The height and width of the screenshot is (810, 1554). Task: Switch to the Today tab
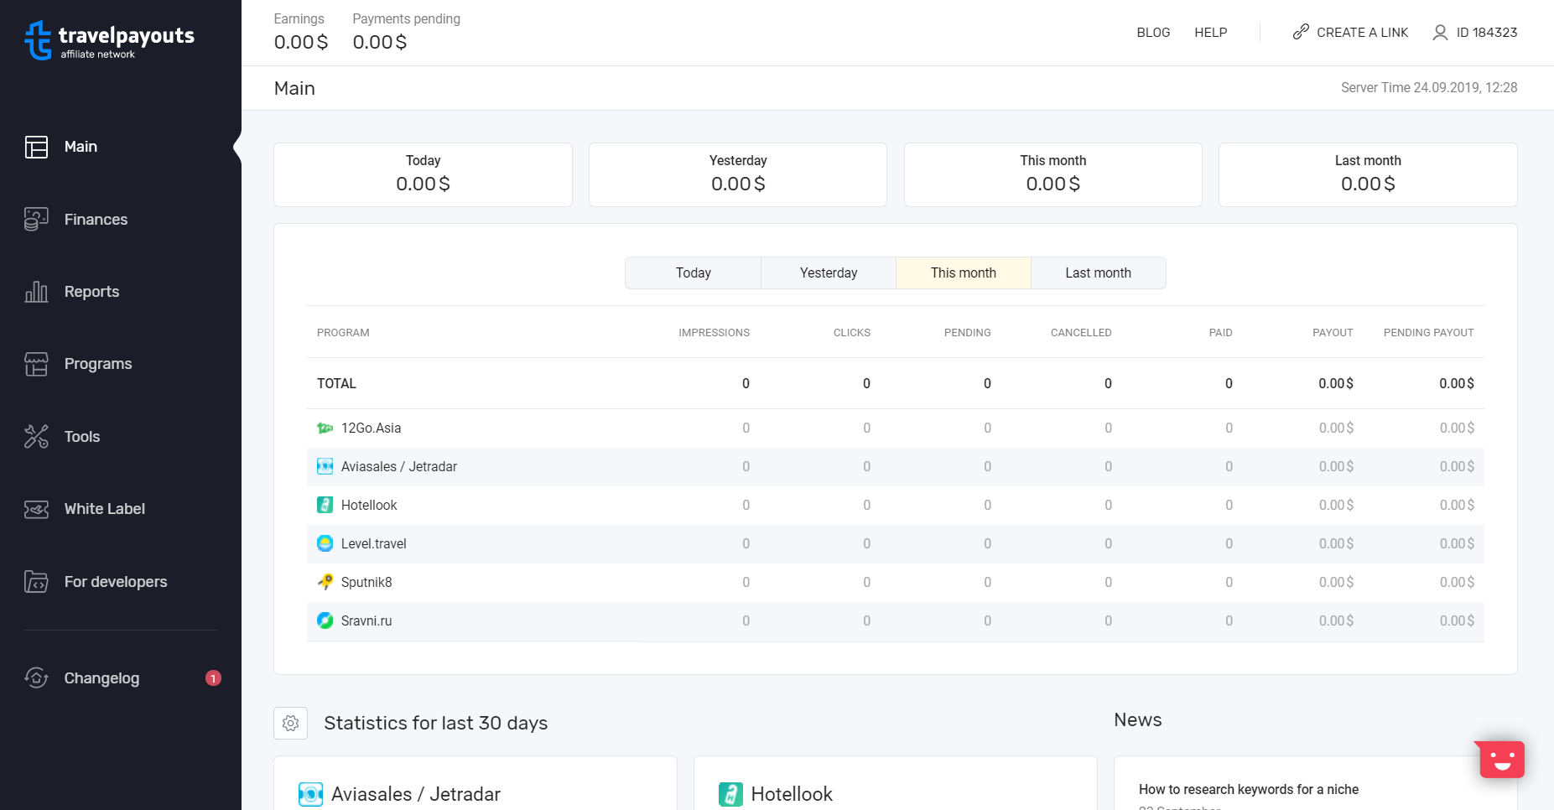pos(694,273)
